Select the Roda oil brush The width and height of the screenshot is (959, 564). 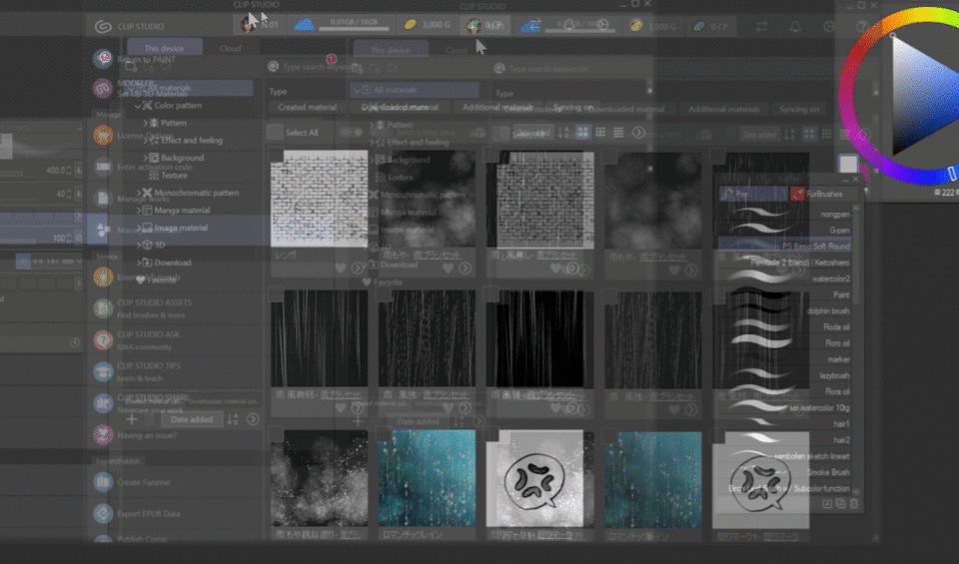784,326
